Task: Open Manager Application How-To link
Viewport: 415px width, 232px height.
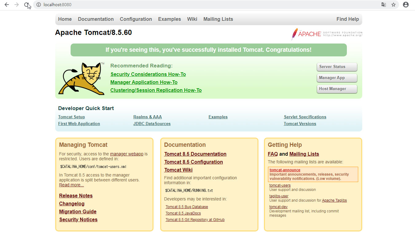Action: 144,82
